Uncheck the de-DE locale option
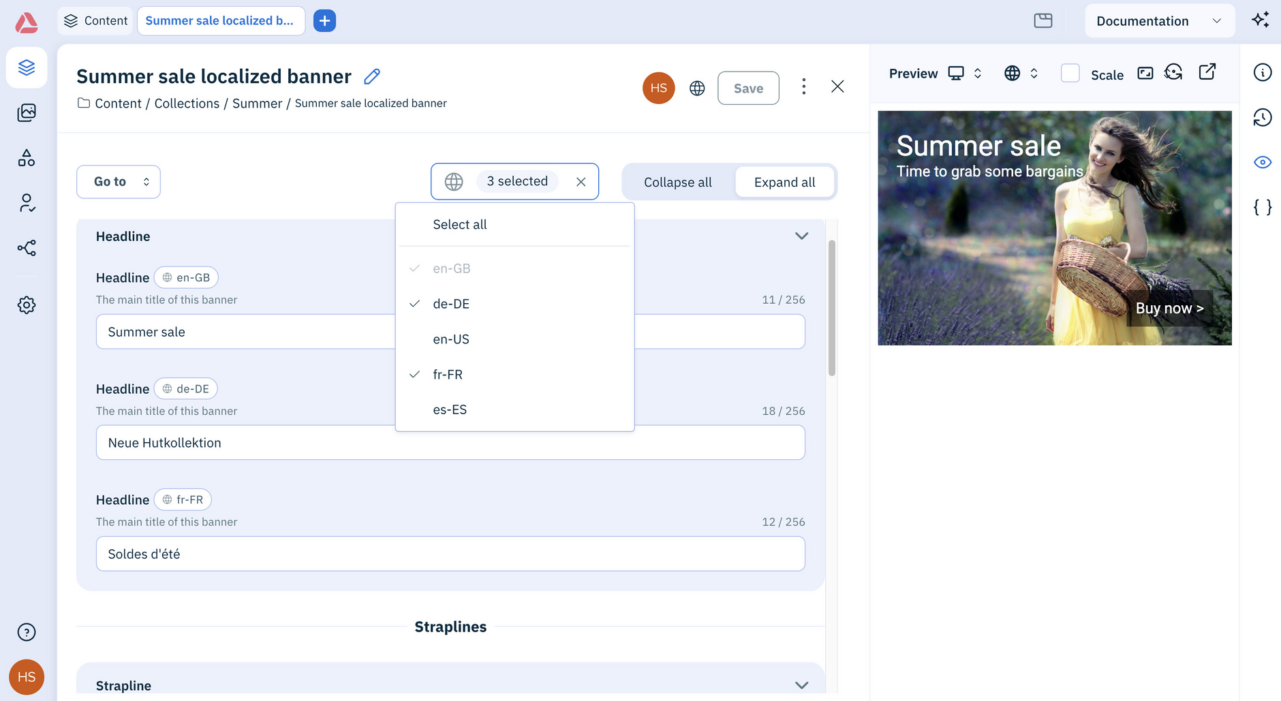 coord(514,304)
